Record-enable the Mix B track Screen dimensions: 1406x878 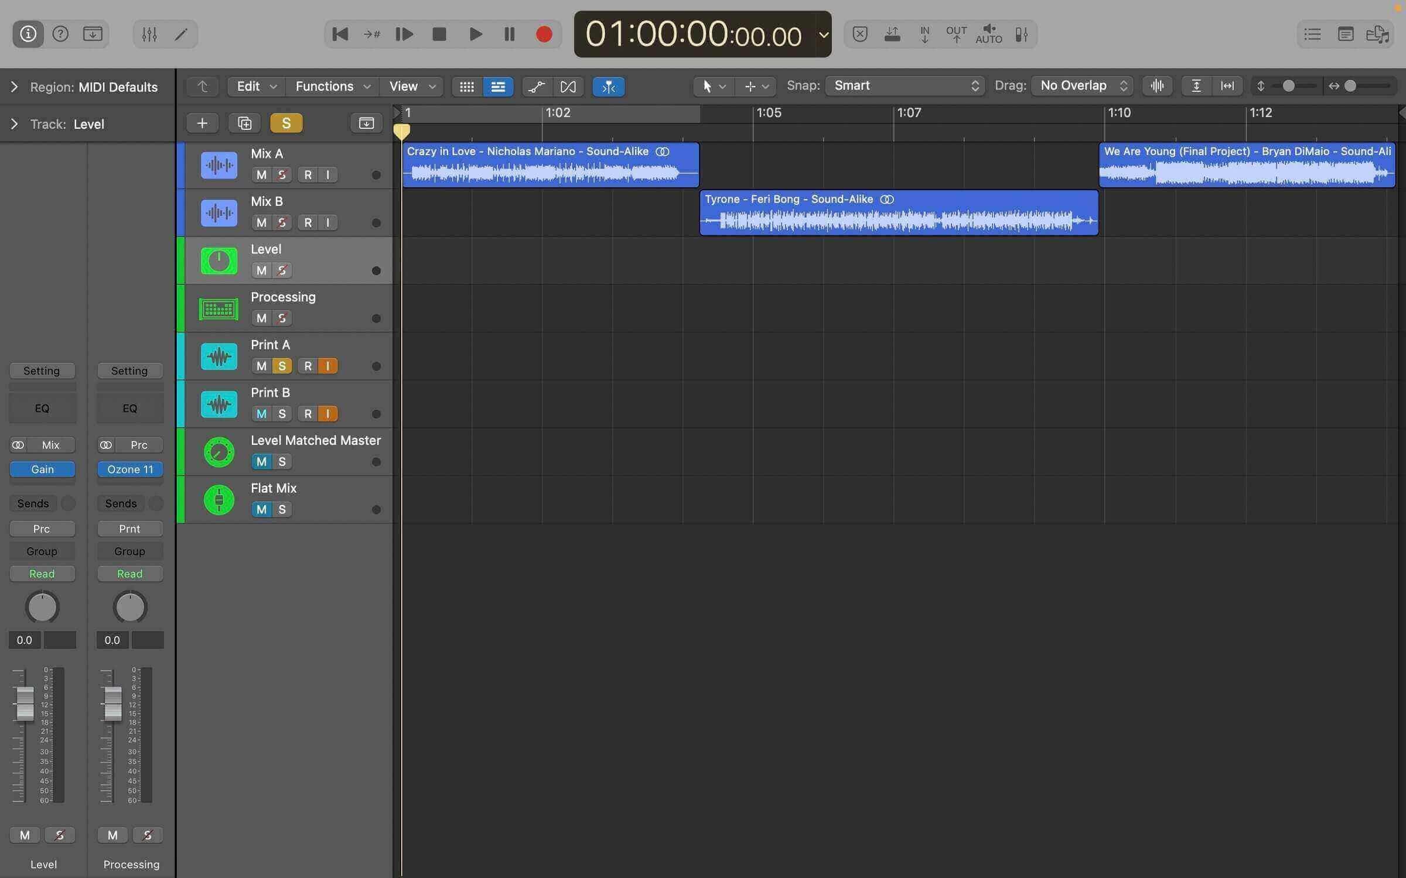[x=308, y=222]
